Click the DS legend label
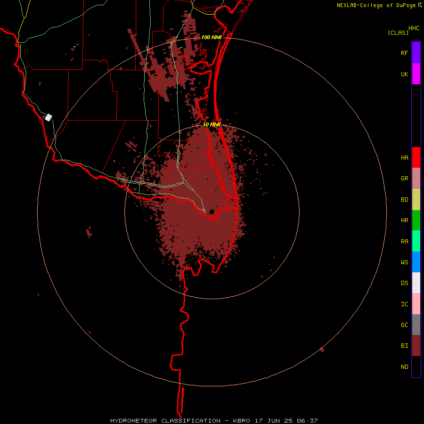The height and width of the screenshot is (424, 424). pos(404,283)
